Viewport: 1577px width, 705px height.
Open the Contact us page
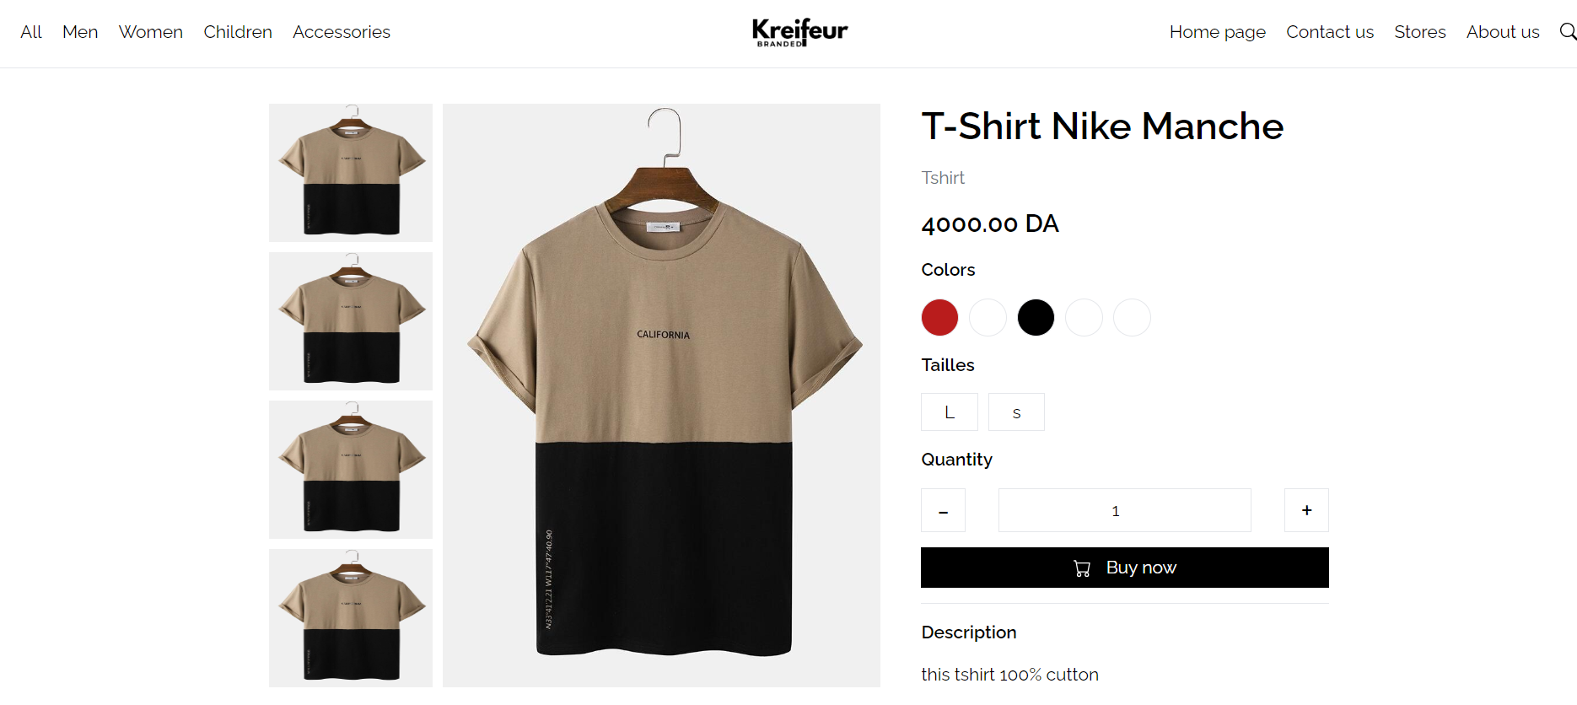(1330, 32)
